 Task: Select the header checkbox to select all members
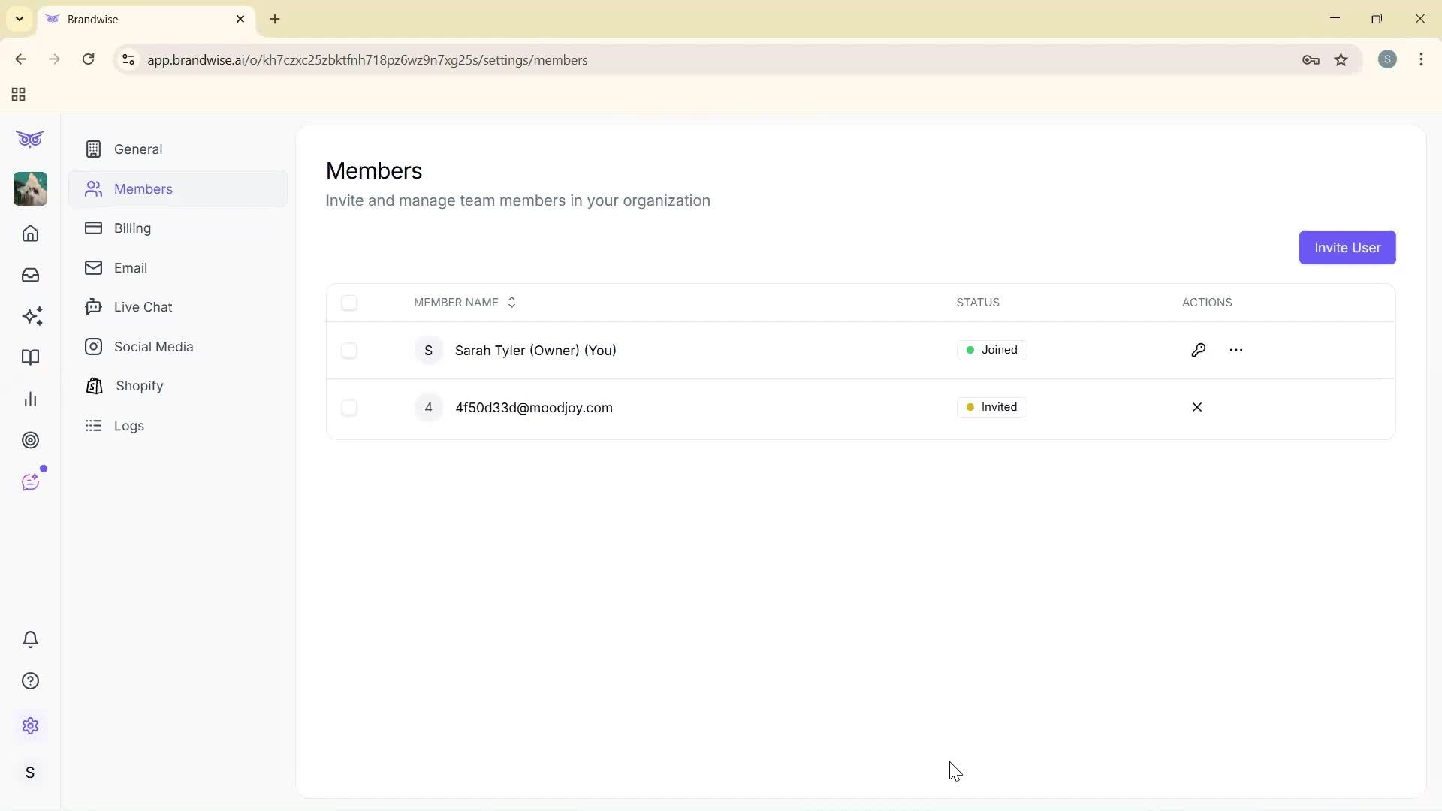click(x=349, y=303)
